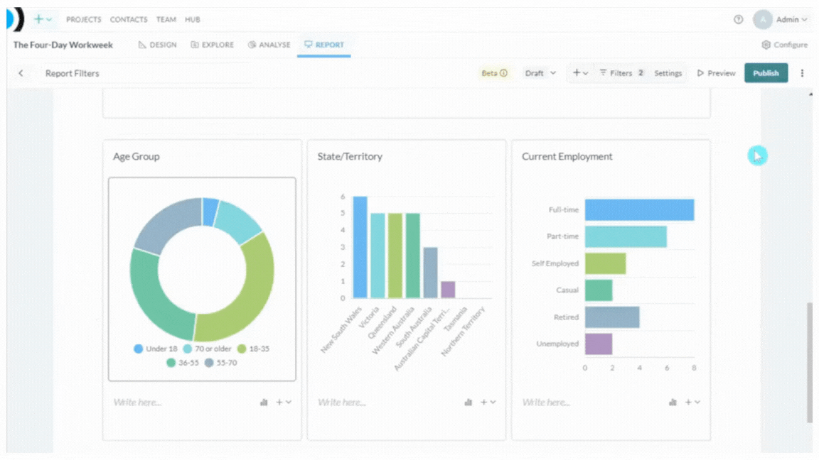The height and width of the screenshot is (460, 819).
Task: Toggle the 55-70 legend swatch
Action: pos(209,363)
